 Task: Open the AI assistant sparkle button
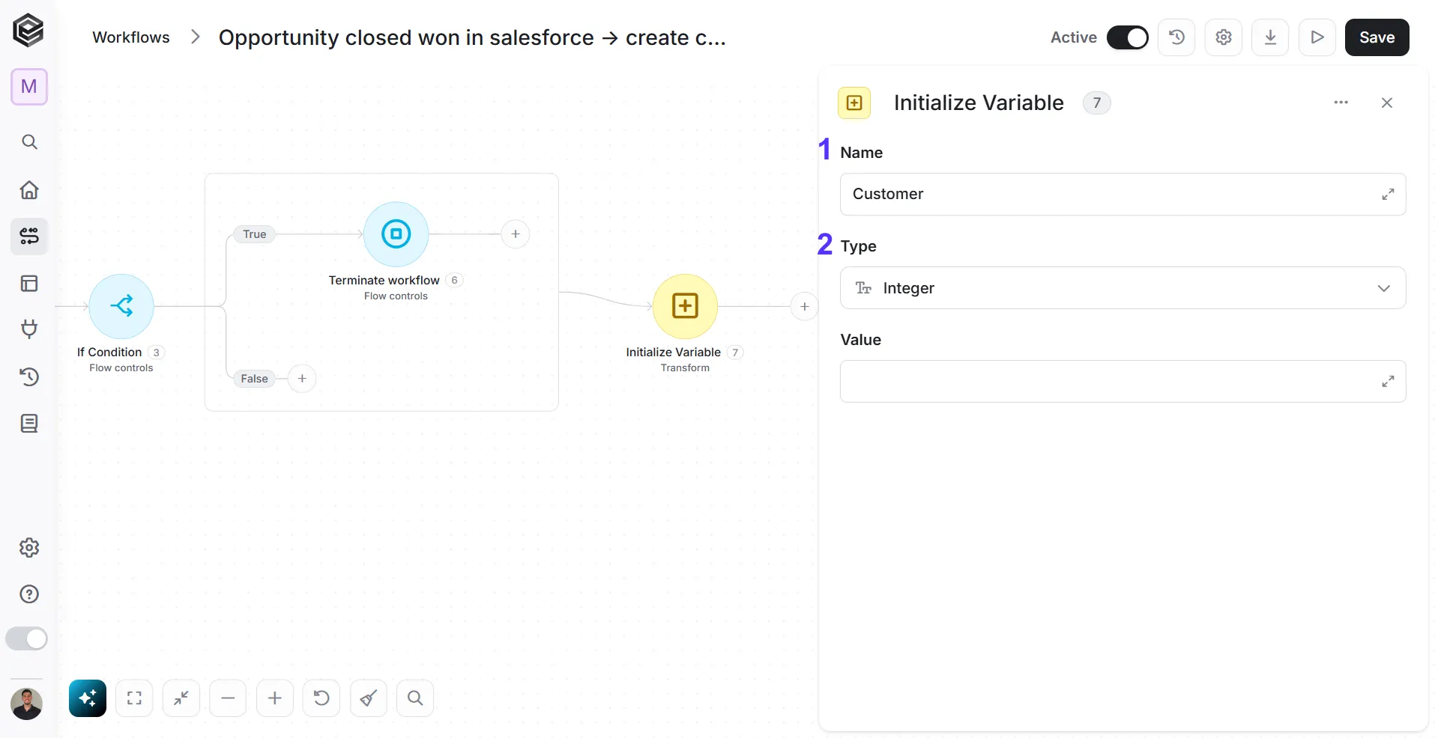[x=88, y=698]
